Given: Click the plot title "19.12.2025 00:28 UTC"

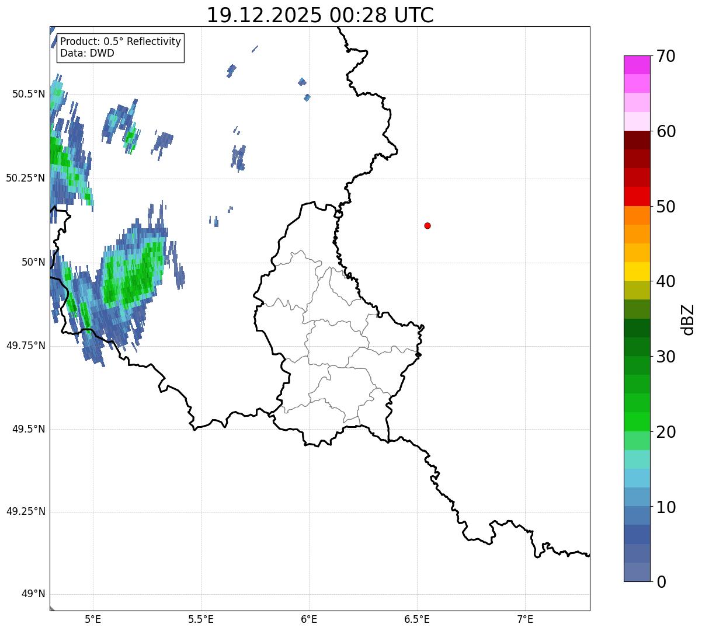Looking at the screenshot, I should coord(320,15).
